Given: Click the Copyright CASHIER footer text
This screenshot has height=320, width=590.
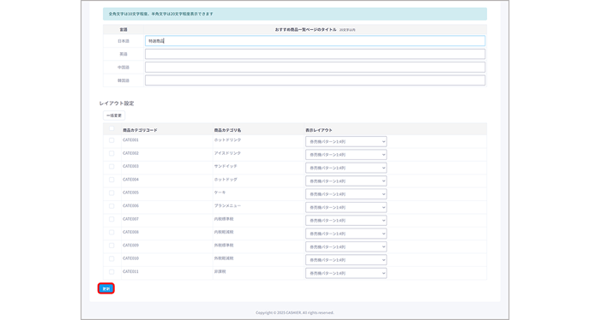Looking at the screenshot, I should coord(295,312).
